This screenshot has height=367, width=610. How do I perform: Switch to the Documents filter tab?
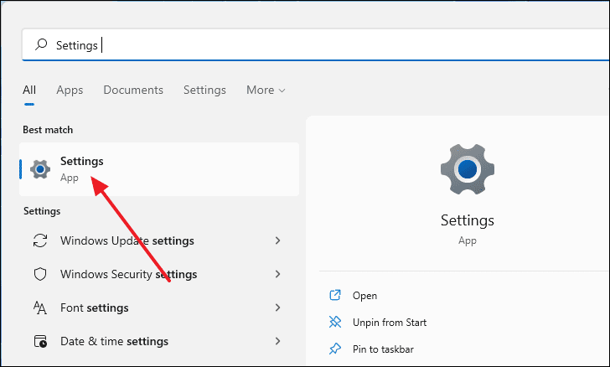(133, 90)
